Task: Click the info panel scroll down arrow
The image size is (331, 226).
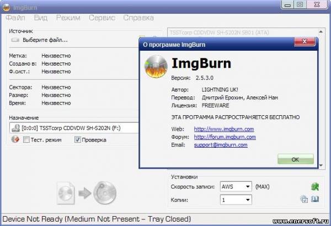Action: click(x=321, y=165)
